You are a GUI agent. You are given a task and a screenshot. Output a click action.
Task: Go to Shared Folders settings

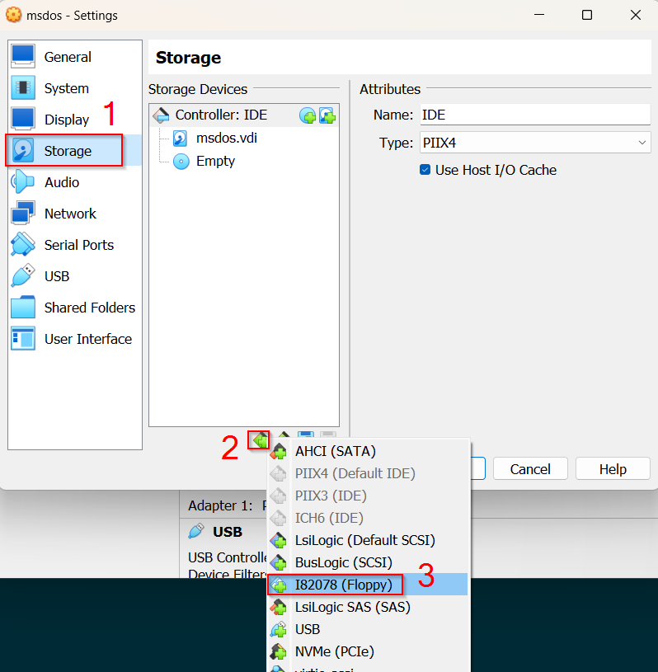[x=89, y=308]
